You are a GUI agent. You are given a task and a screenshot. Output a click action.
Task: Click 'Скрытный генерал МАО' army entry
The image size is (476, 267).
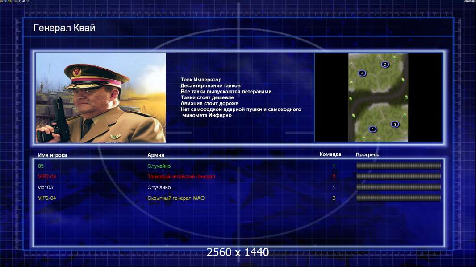click(176, 198)
